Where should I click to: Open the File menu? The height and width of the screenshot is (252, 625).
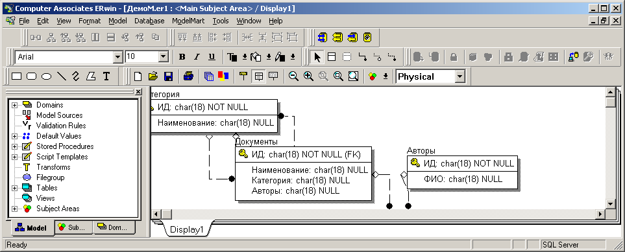click(x=24, y=21)
